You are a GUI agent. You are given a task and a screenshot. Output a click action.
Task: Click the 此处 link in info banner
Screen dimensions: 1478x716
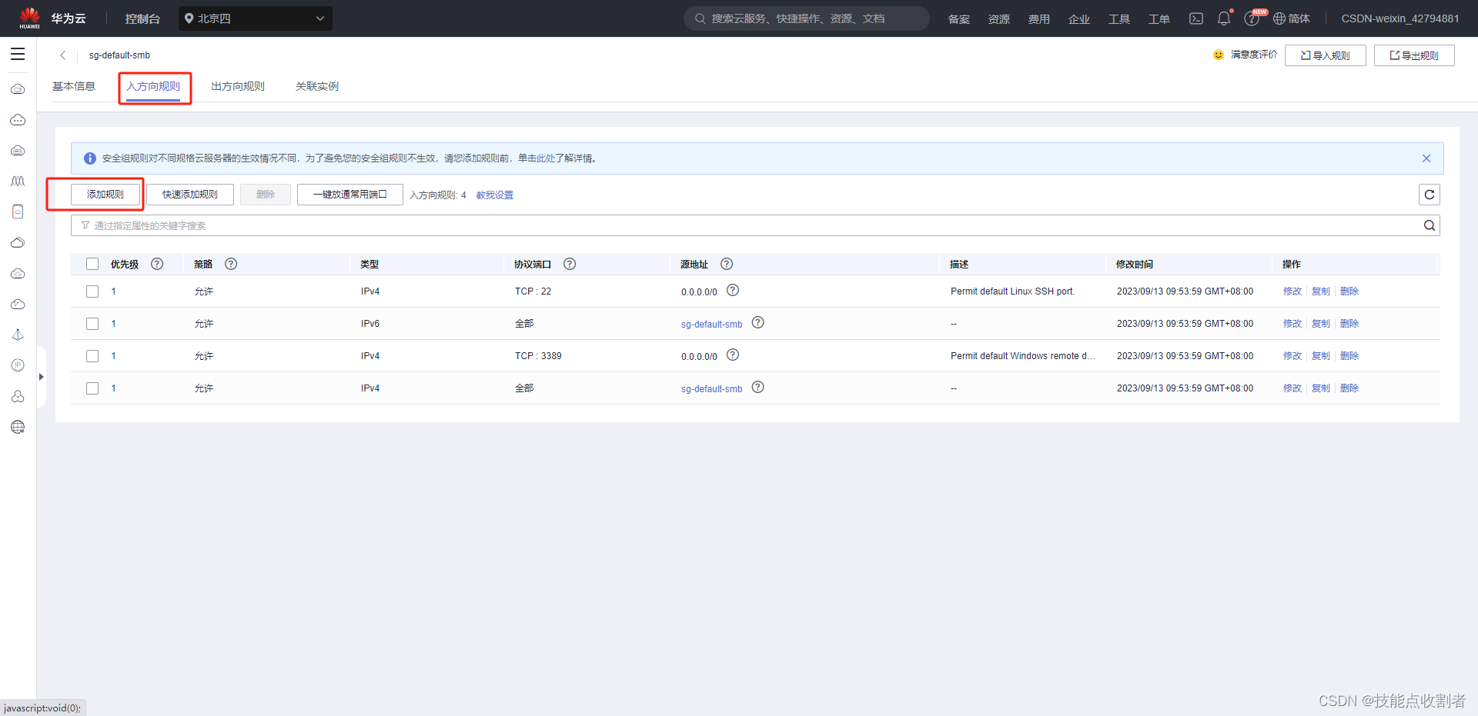(x=546, y=158)
